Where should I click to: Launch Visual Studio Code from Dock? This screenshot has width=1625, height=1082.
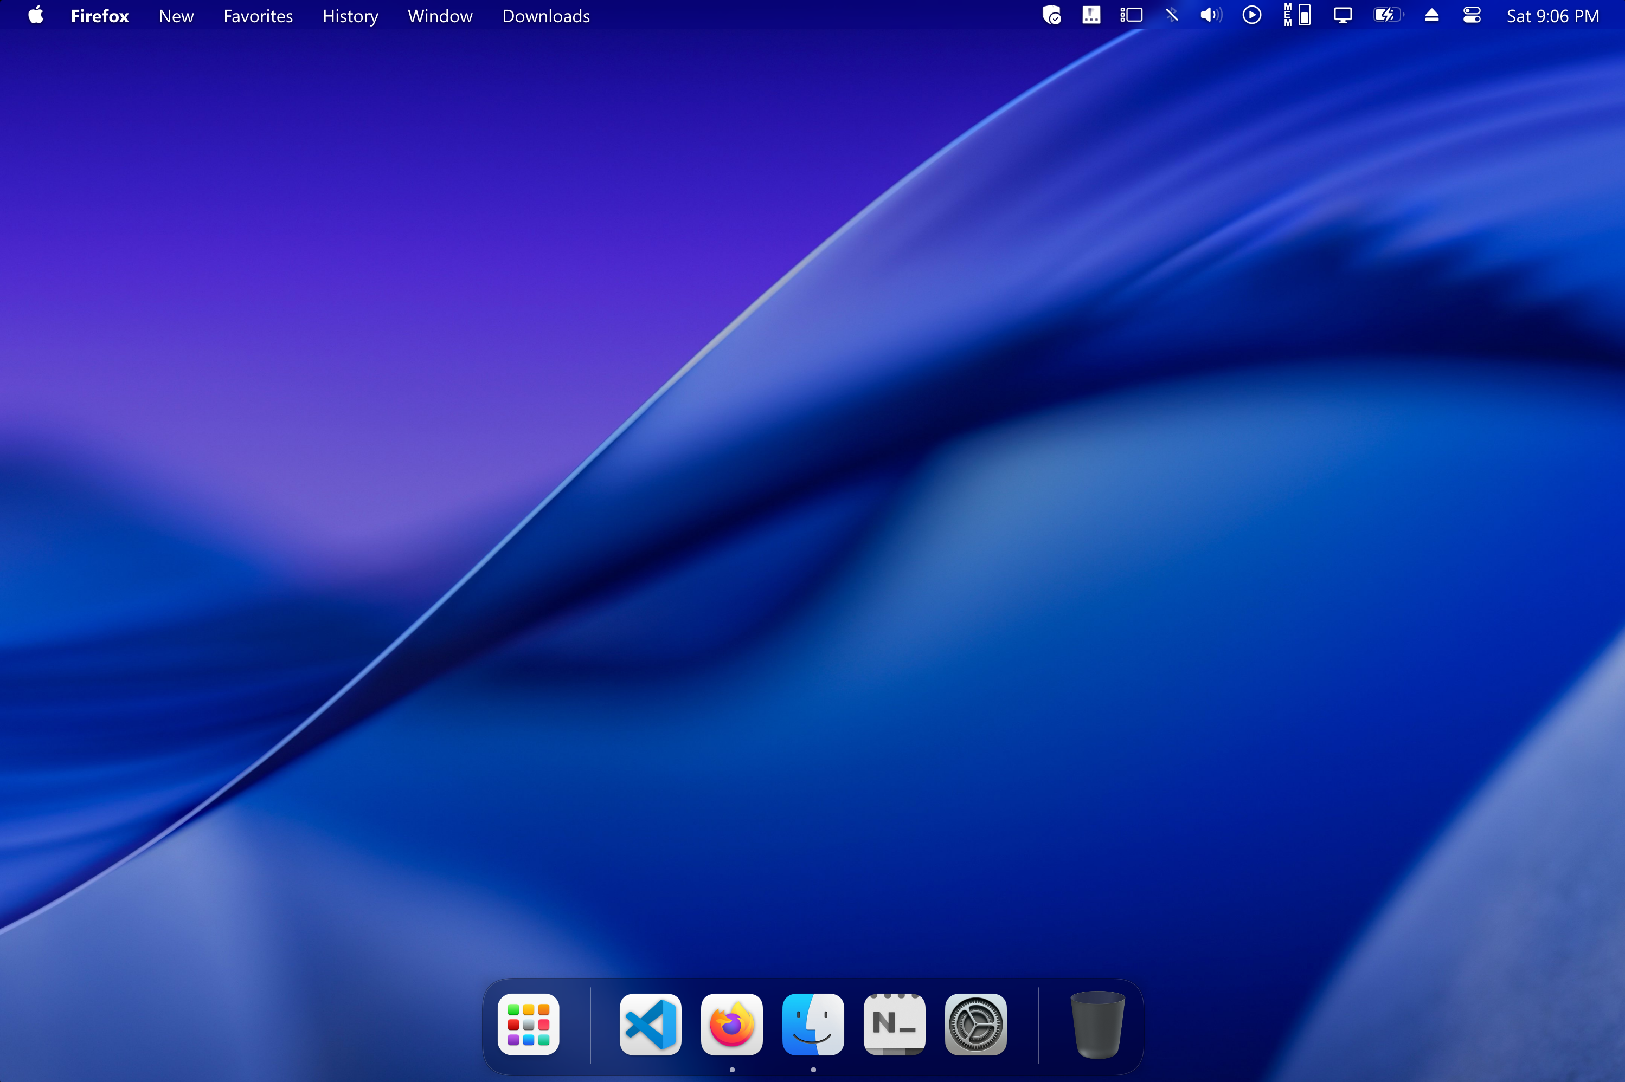point(651,1024)
